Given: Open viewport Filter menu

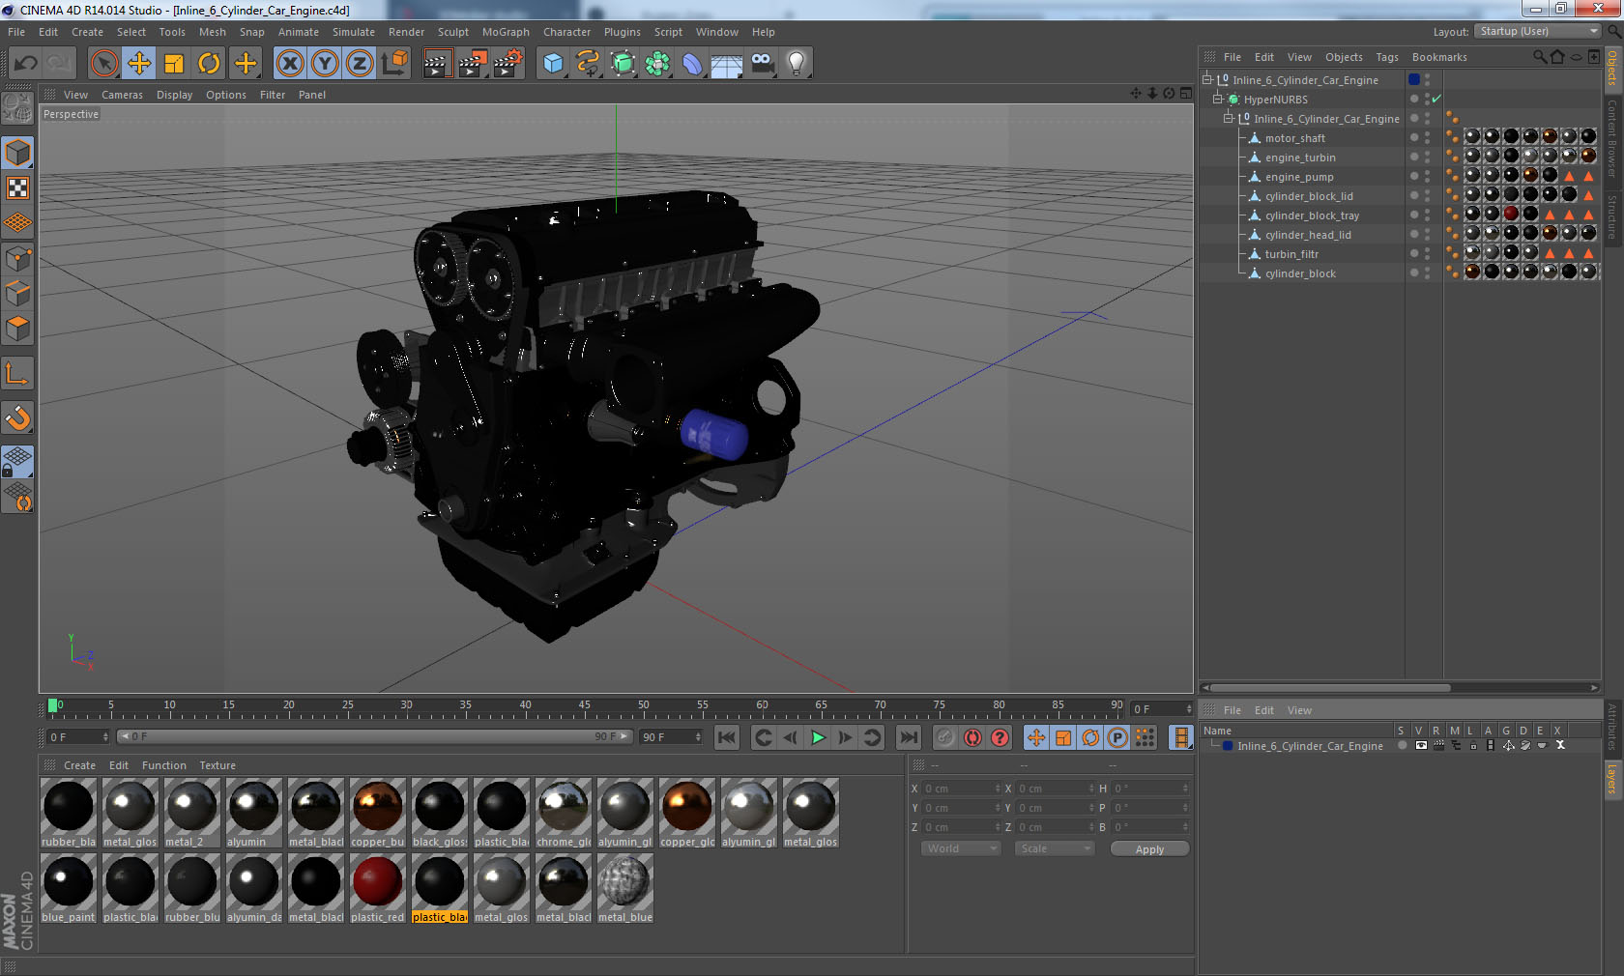Looking at the screenshot, I should pyautogui.click(x=273, y=95).
